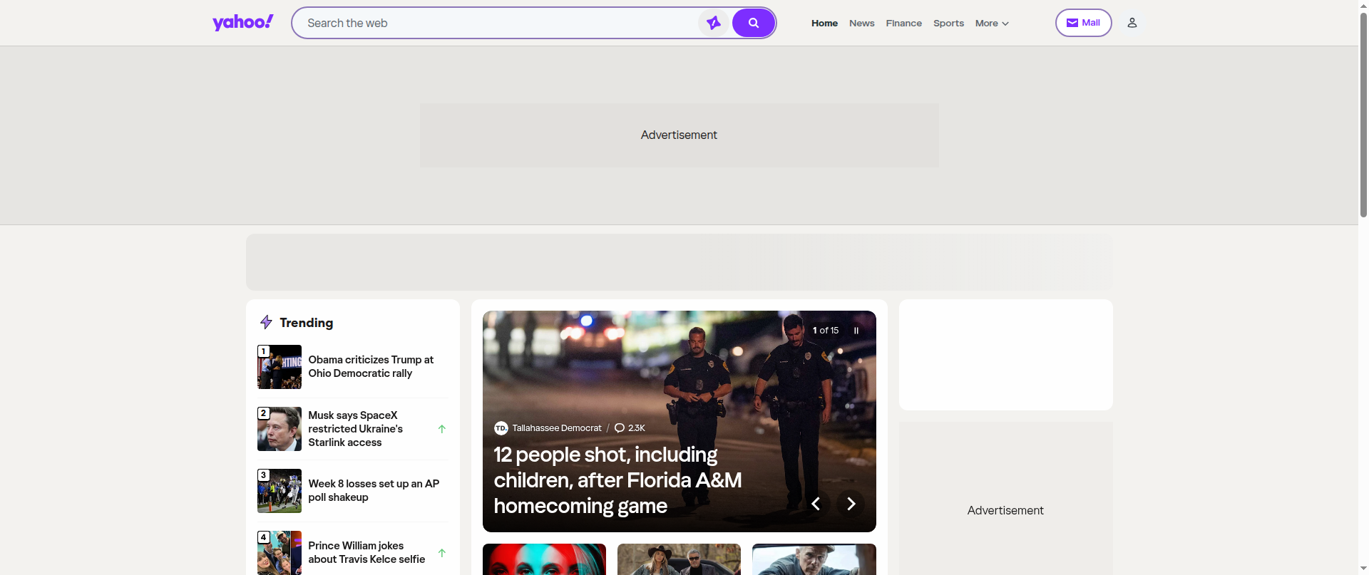Open Mail via the envelope button
1369x575 pixels.
[x=1083, y=23]
